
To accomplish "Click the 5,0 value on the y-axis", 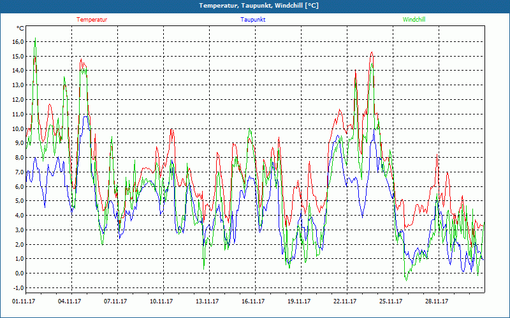I will point(19,201).
